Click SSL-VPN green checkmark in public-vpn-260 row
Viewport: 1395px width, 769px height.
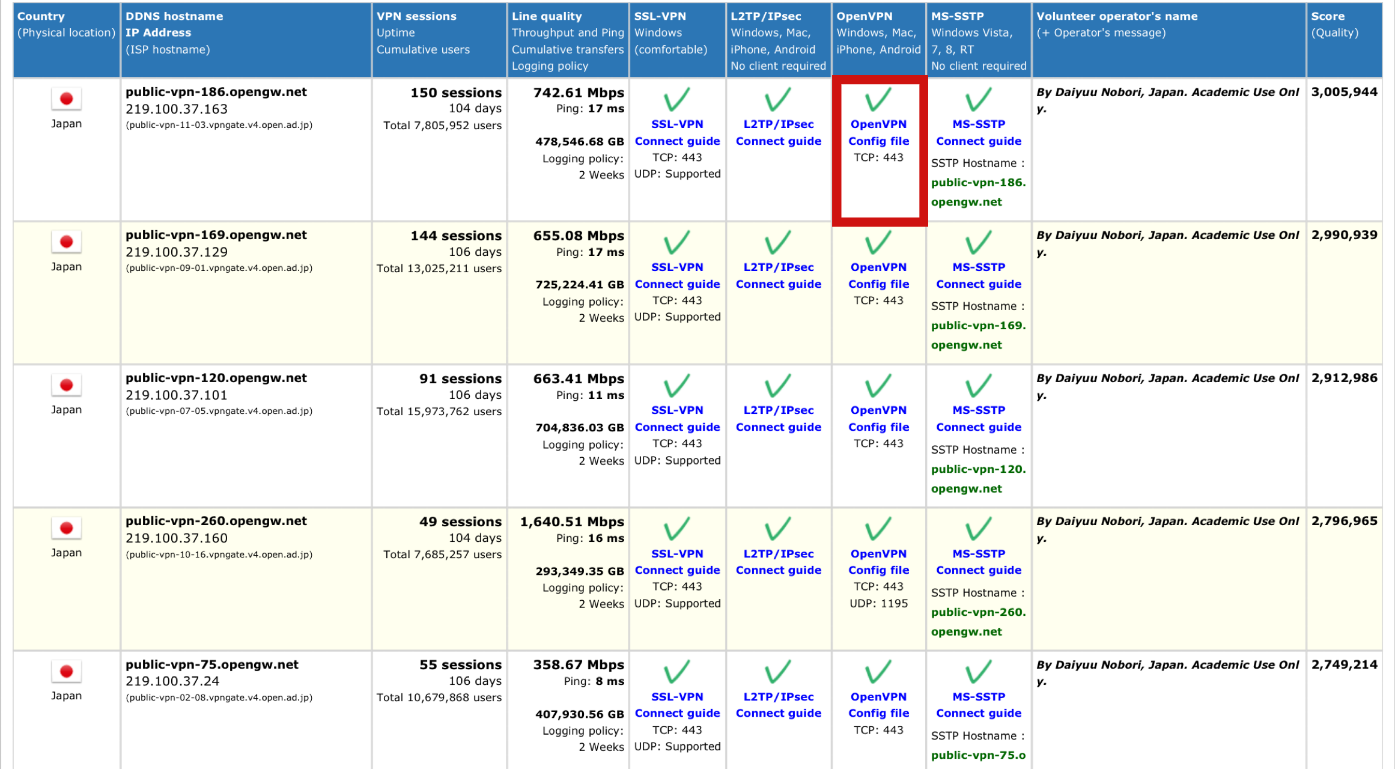677,529
